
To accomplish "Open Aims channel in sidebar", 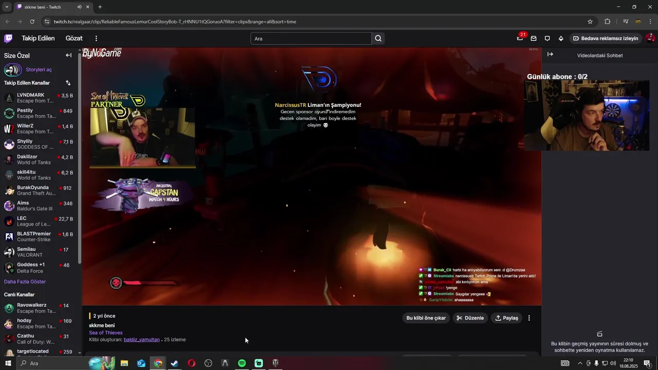I will (x=39, y=206).
